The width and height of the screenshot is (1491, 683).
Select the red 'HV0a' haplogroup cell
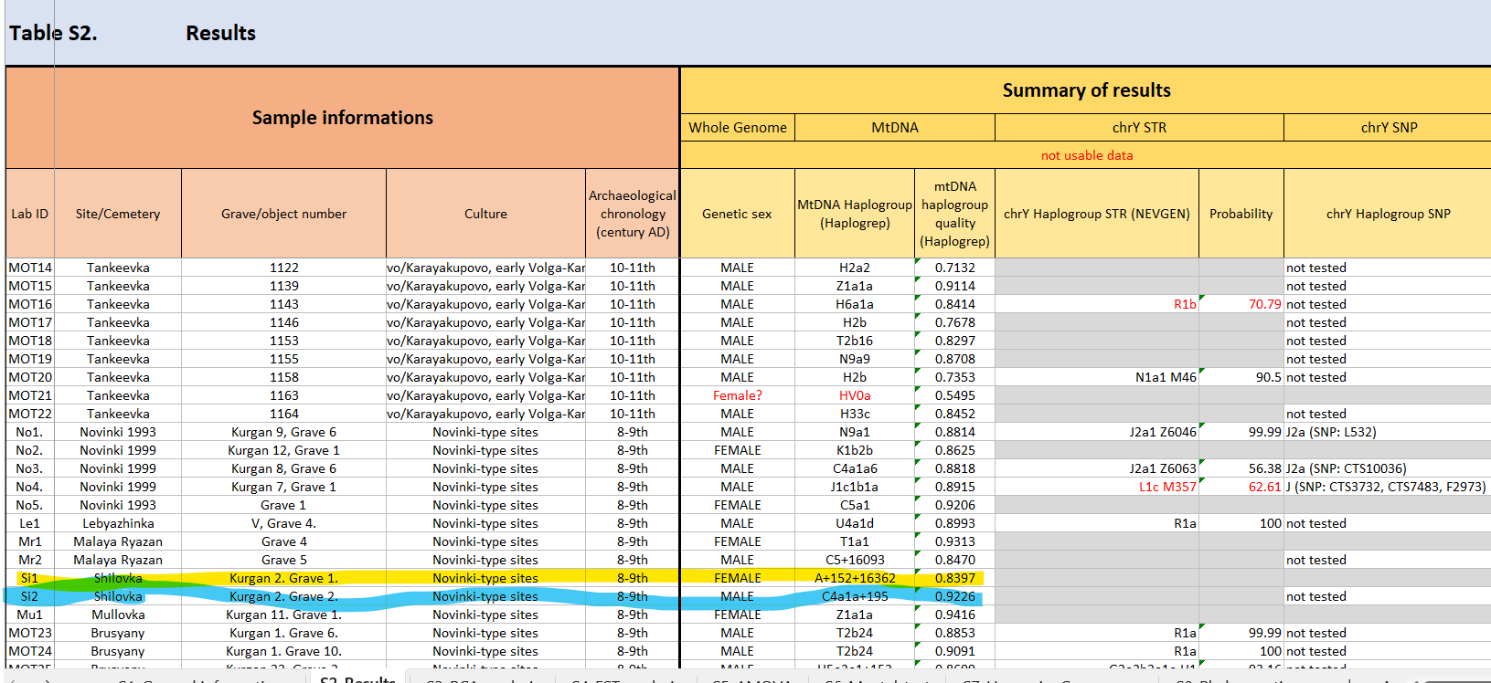pos(854,395)
